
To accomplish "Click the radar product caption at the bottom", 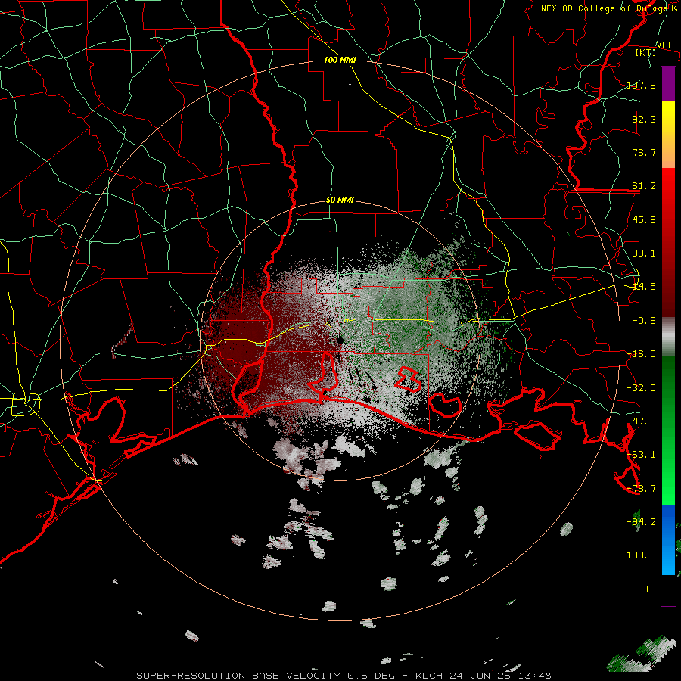I will click(x=344, y=676).
